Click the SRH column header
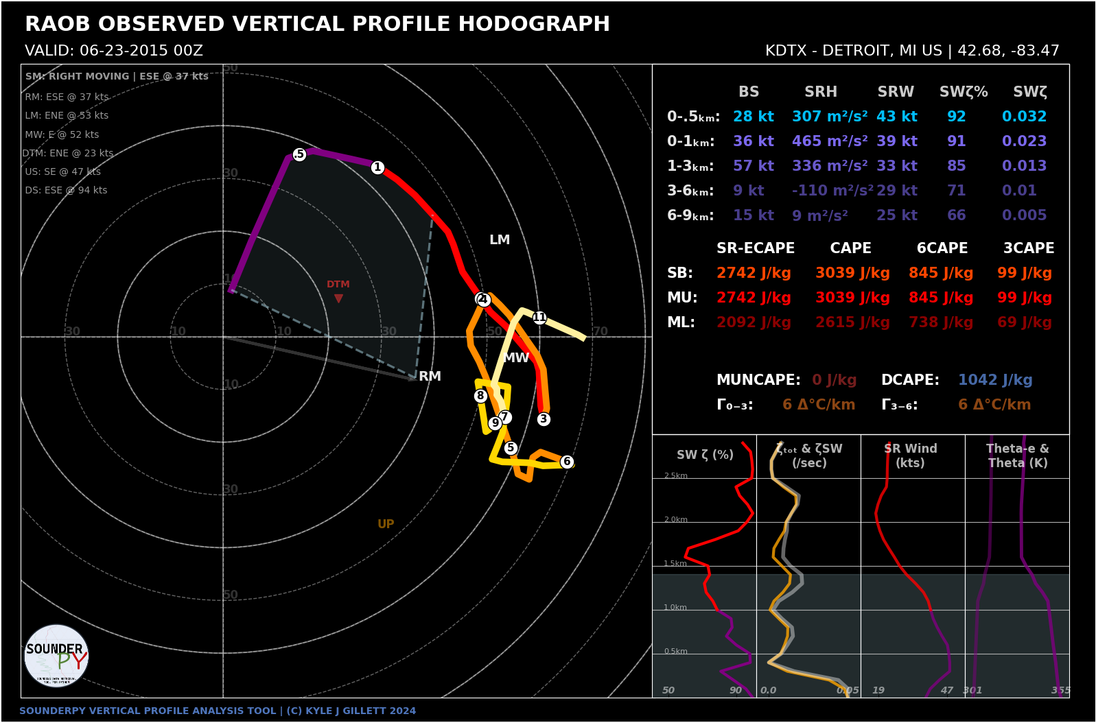 point(821,92)
